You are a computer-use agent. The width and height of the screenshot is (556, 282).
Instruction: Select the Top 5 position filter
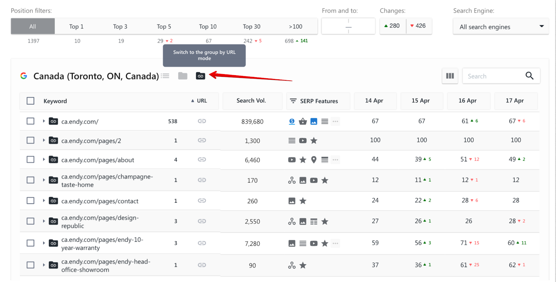click(164, 26)
